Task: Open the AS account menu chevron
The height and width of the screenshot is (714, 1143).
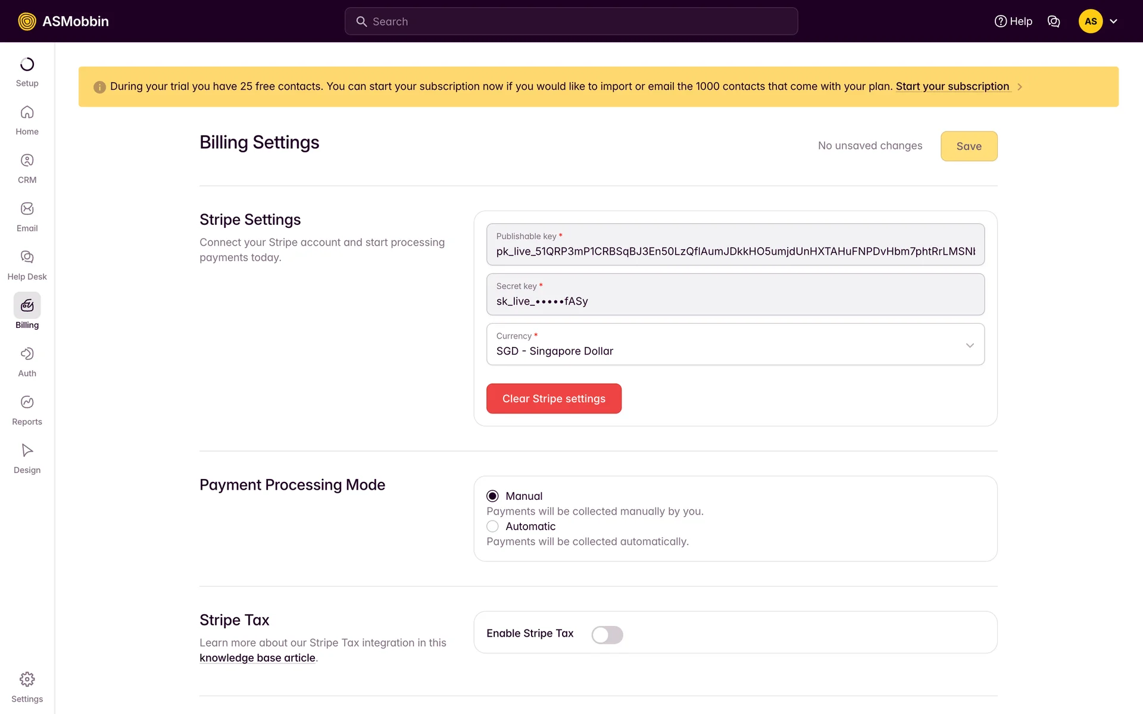Action: pyautogui.click(x=1113, y=21)
